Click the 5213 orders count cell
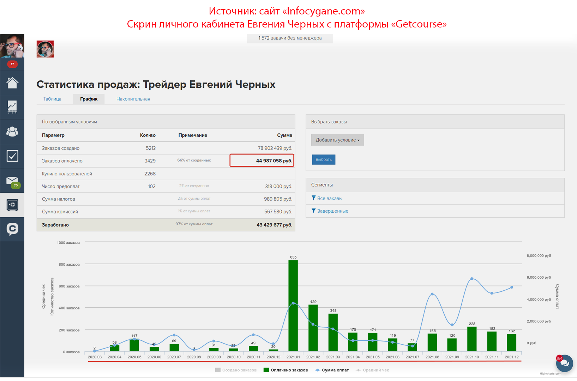 click(151, 148)
